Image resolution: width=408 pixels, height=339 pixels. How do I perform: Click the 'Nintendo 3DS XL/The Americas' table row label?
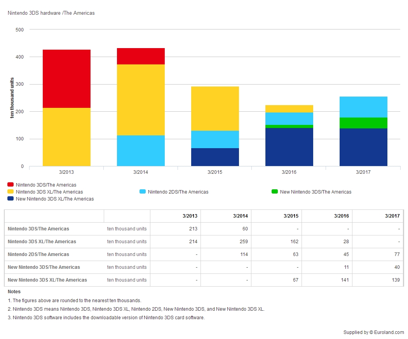[x=42, y=242]
